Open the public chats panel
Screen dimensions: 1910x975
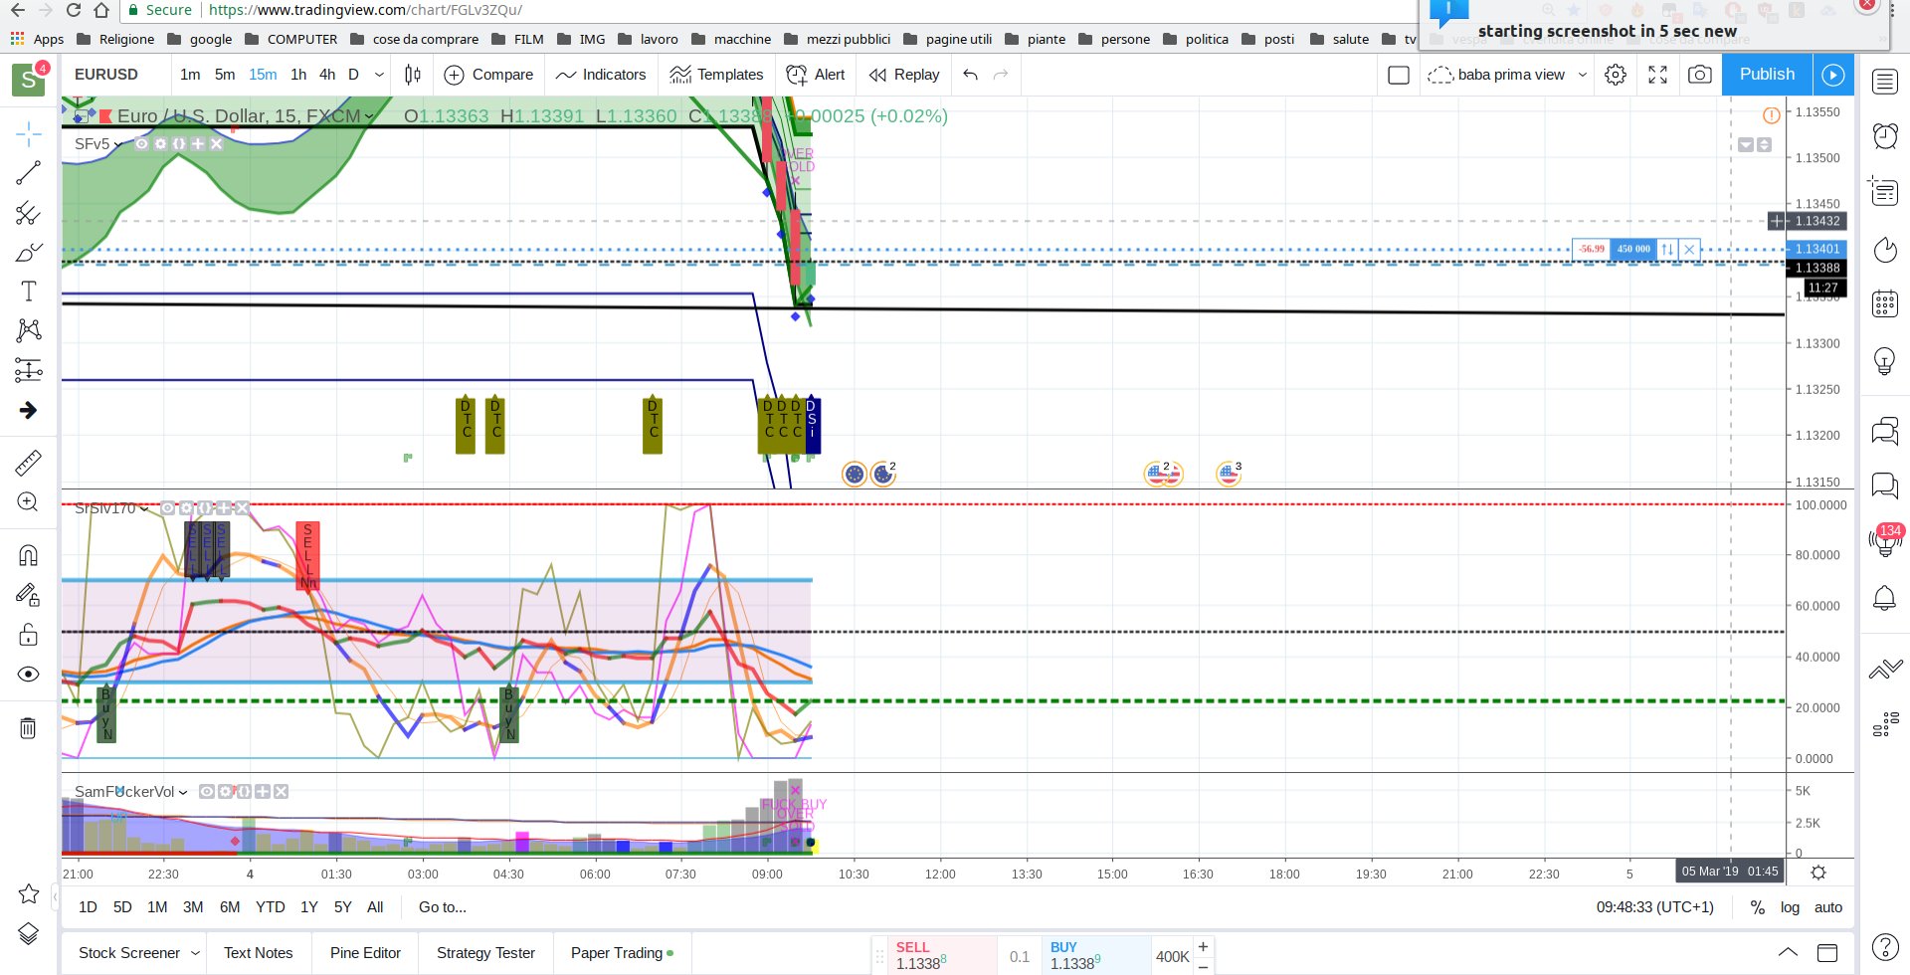[1885, 432]
